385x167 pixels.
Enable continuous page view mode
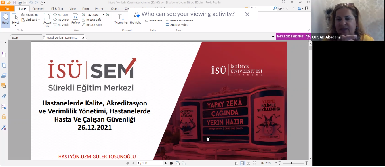pyautogui.click(x=243, y=163)
